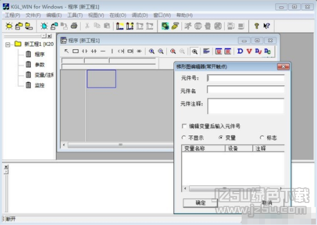Select the normally open contact tool
Image resolution: width=317 pixels, height=225 pixels.
85,51
